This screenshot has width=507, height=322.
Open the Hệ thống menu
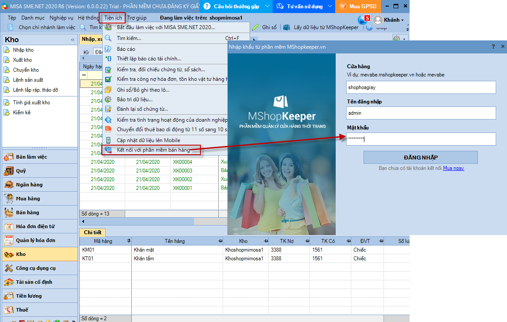(88, 18)
